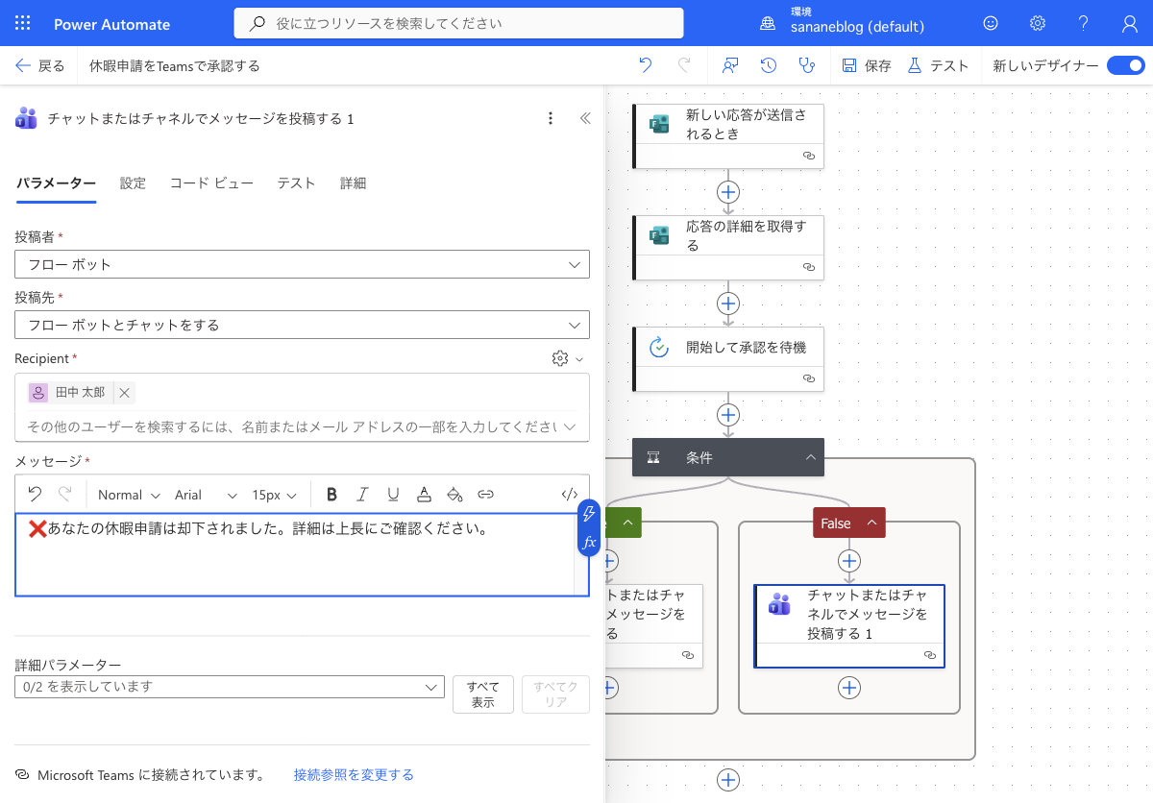The image size is (1153, 803).
Task: Collapse the True branch chevron
Action: (627, 523)
